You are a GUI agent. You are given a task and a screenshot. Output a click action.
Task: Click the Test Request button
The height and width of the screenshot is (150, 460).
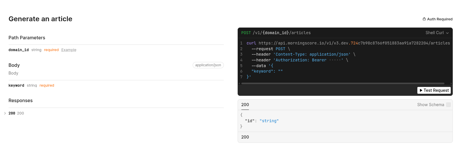coord(434,90)
